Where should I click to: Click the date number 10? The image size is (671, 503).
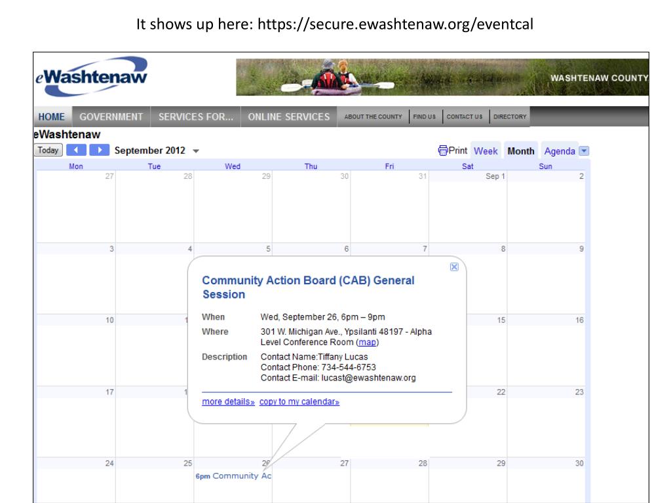coord(109,320)
